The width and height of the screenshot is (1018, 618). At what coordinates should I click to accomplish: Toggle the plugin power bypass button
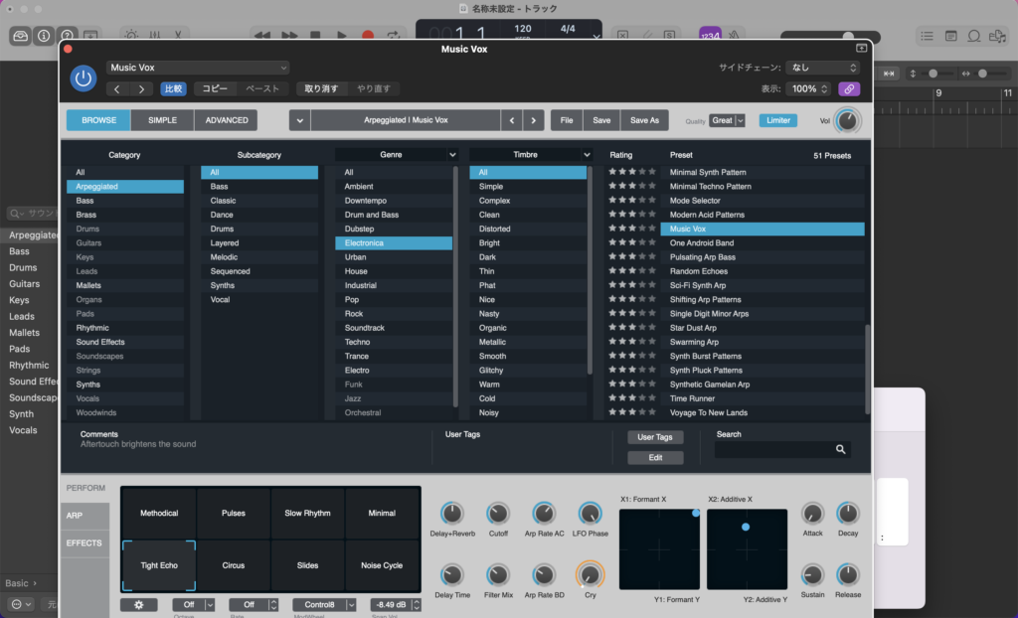(84, 77)
